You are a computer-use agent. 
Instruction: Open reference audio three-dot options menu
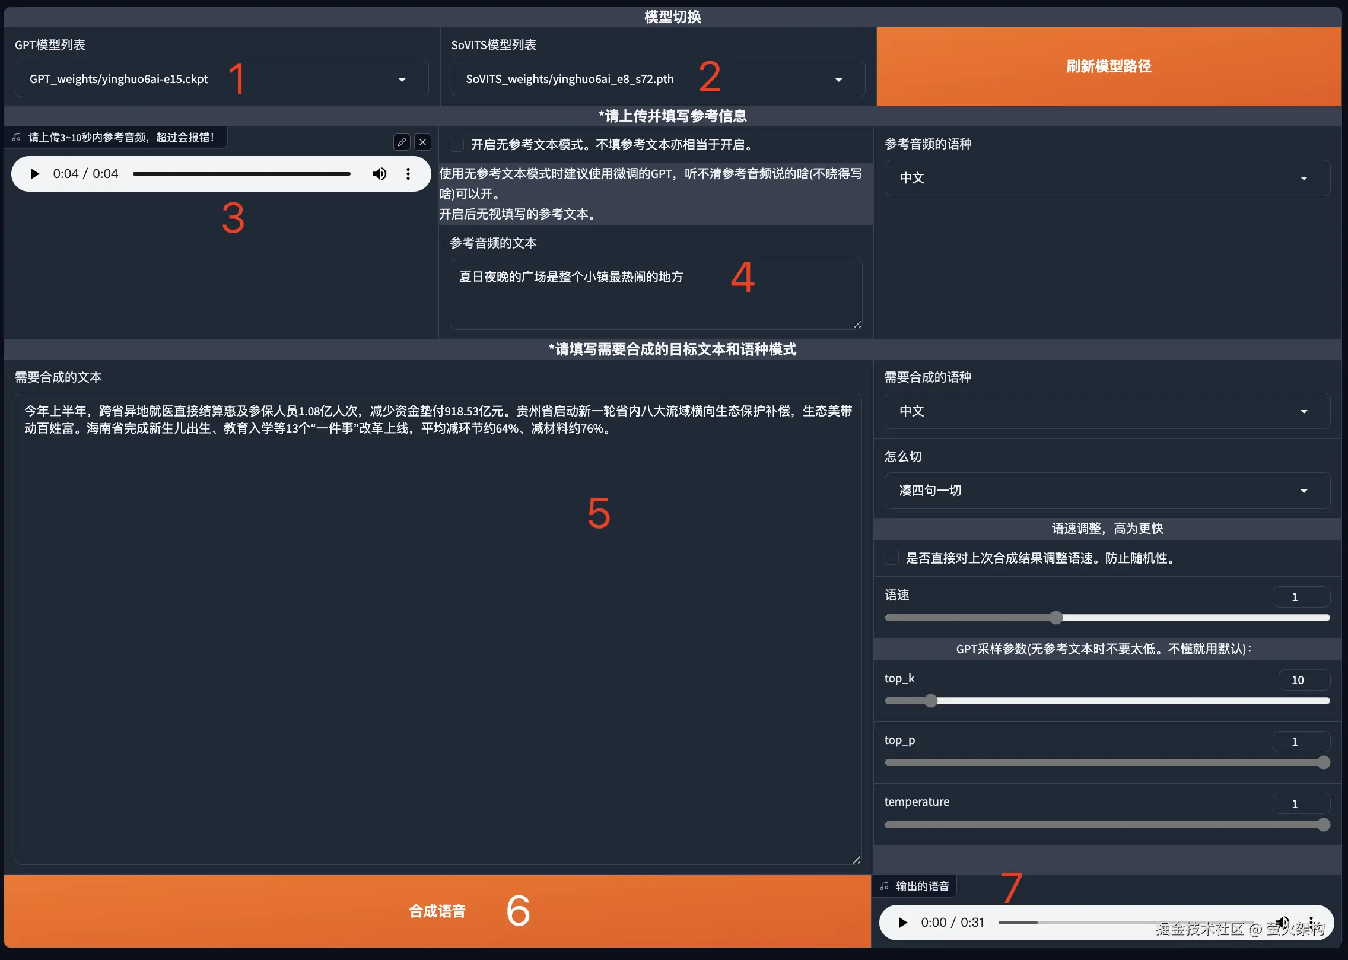pyautogui.click(x=408, y=174)
